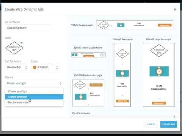Screen dimensions: 182x136
Task: Click the 320x50 Mobile Leaderboard preview
Action: point(88,55)
